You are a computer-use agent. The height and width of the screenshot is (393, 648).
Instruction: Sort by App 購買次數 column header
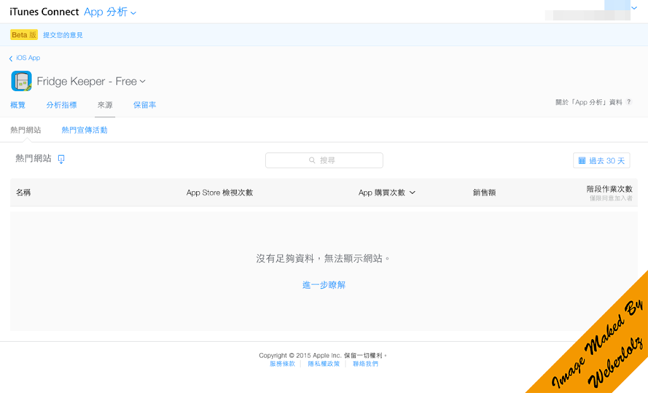387,192
